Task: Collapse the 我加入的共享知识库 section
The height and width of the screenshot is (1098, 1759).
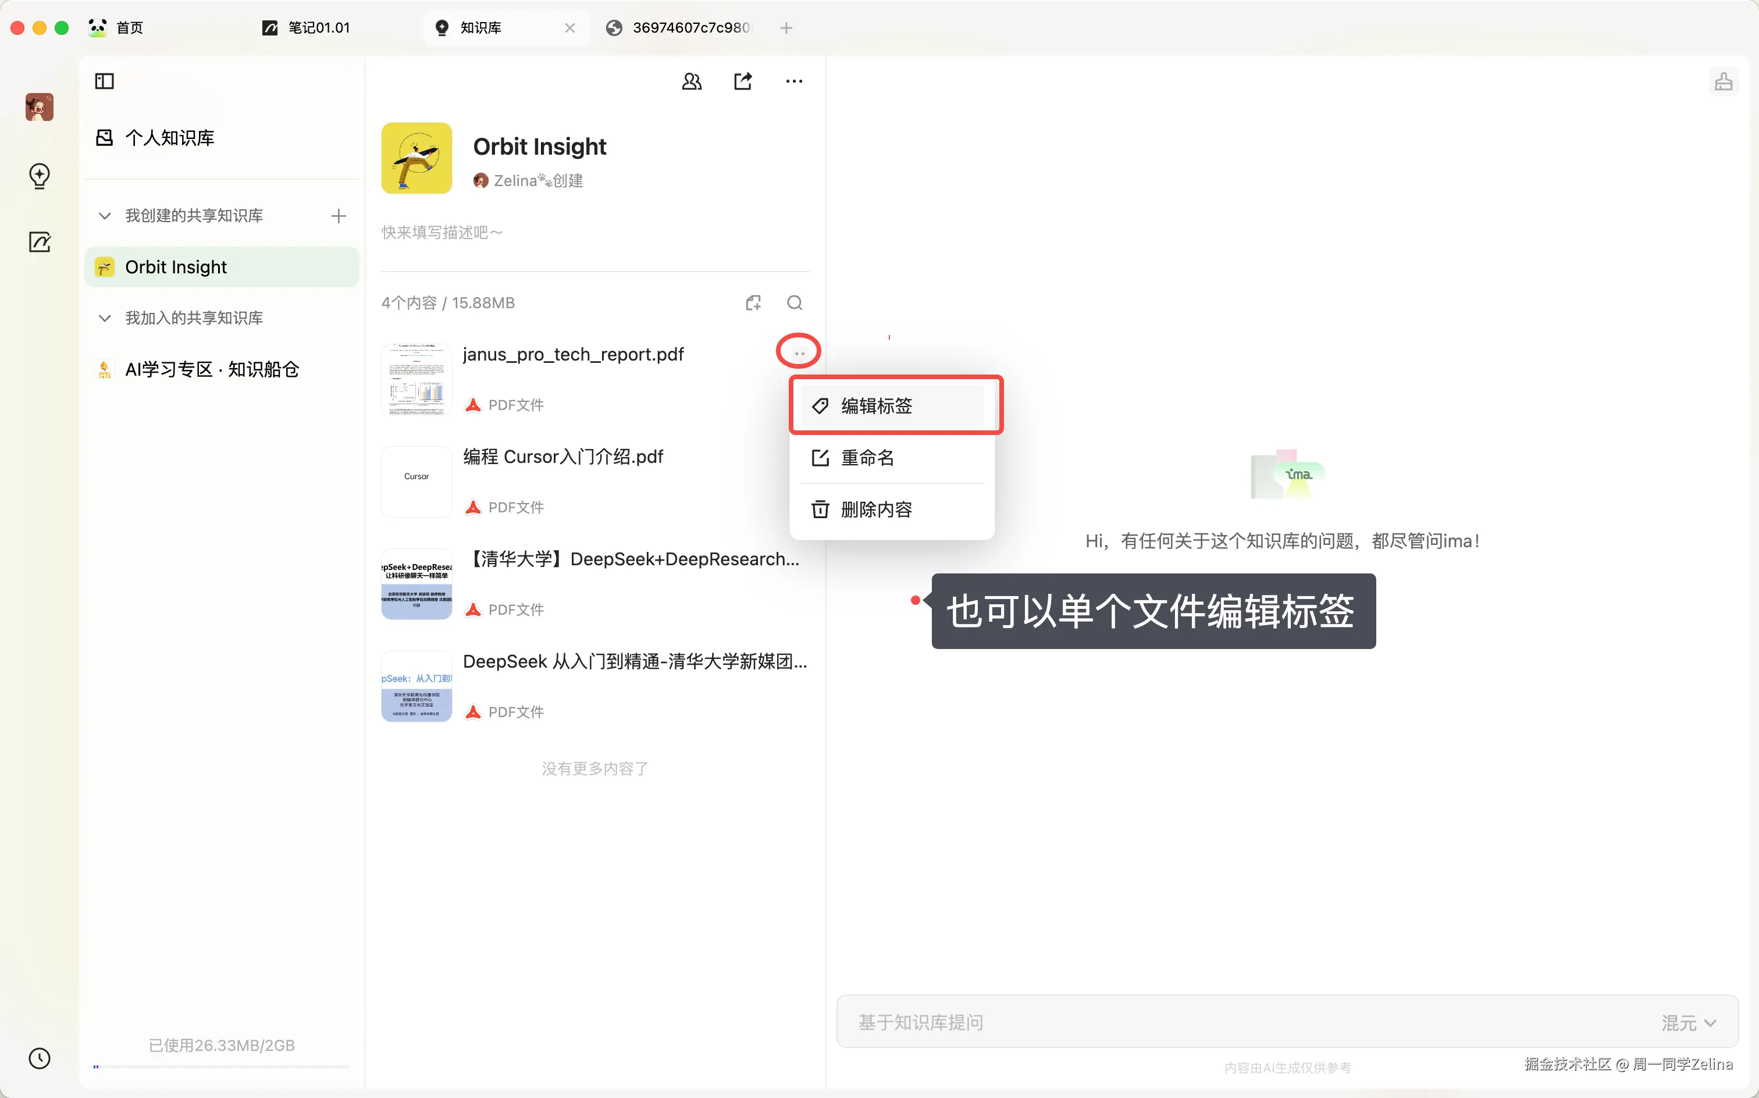Action: coord(104,318)
